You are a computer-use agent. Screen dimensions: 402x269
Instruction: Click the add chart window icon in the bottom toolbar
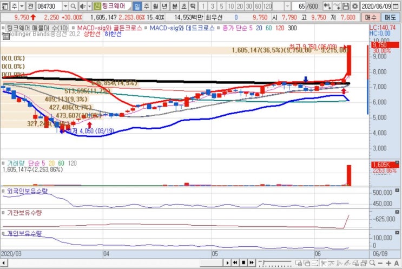click(x=299, y=263)
